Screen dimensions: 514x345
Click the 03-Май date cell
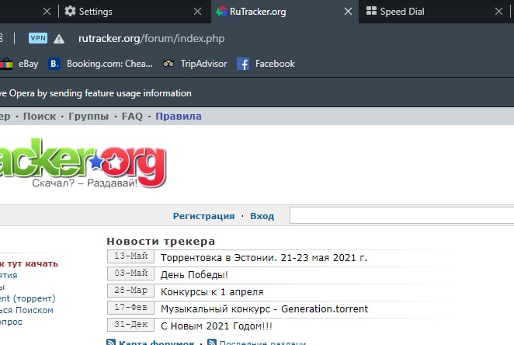(x=130, y=274)
